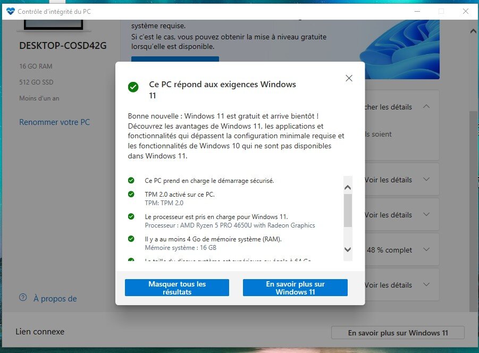
Task: Open Renommer votre PC link
Action: [54, 122]
